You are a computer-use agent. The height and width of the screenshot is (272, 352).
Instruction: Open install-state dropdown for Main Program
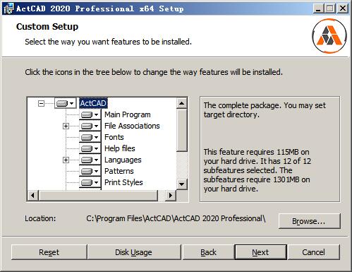pos(90,114)
